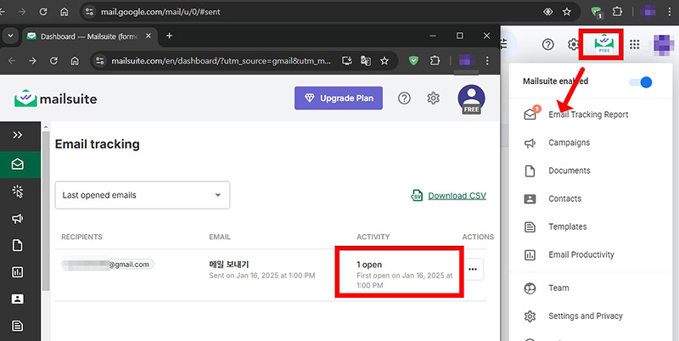Click the ACTIVITY column header
Image resolution: width=679 pixels, height=341 pixels.
point(373,237)
